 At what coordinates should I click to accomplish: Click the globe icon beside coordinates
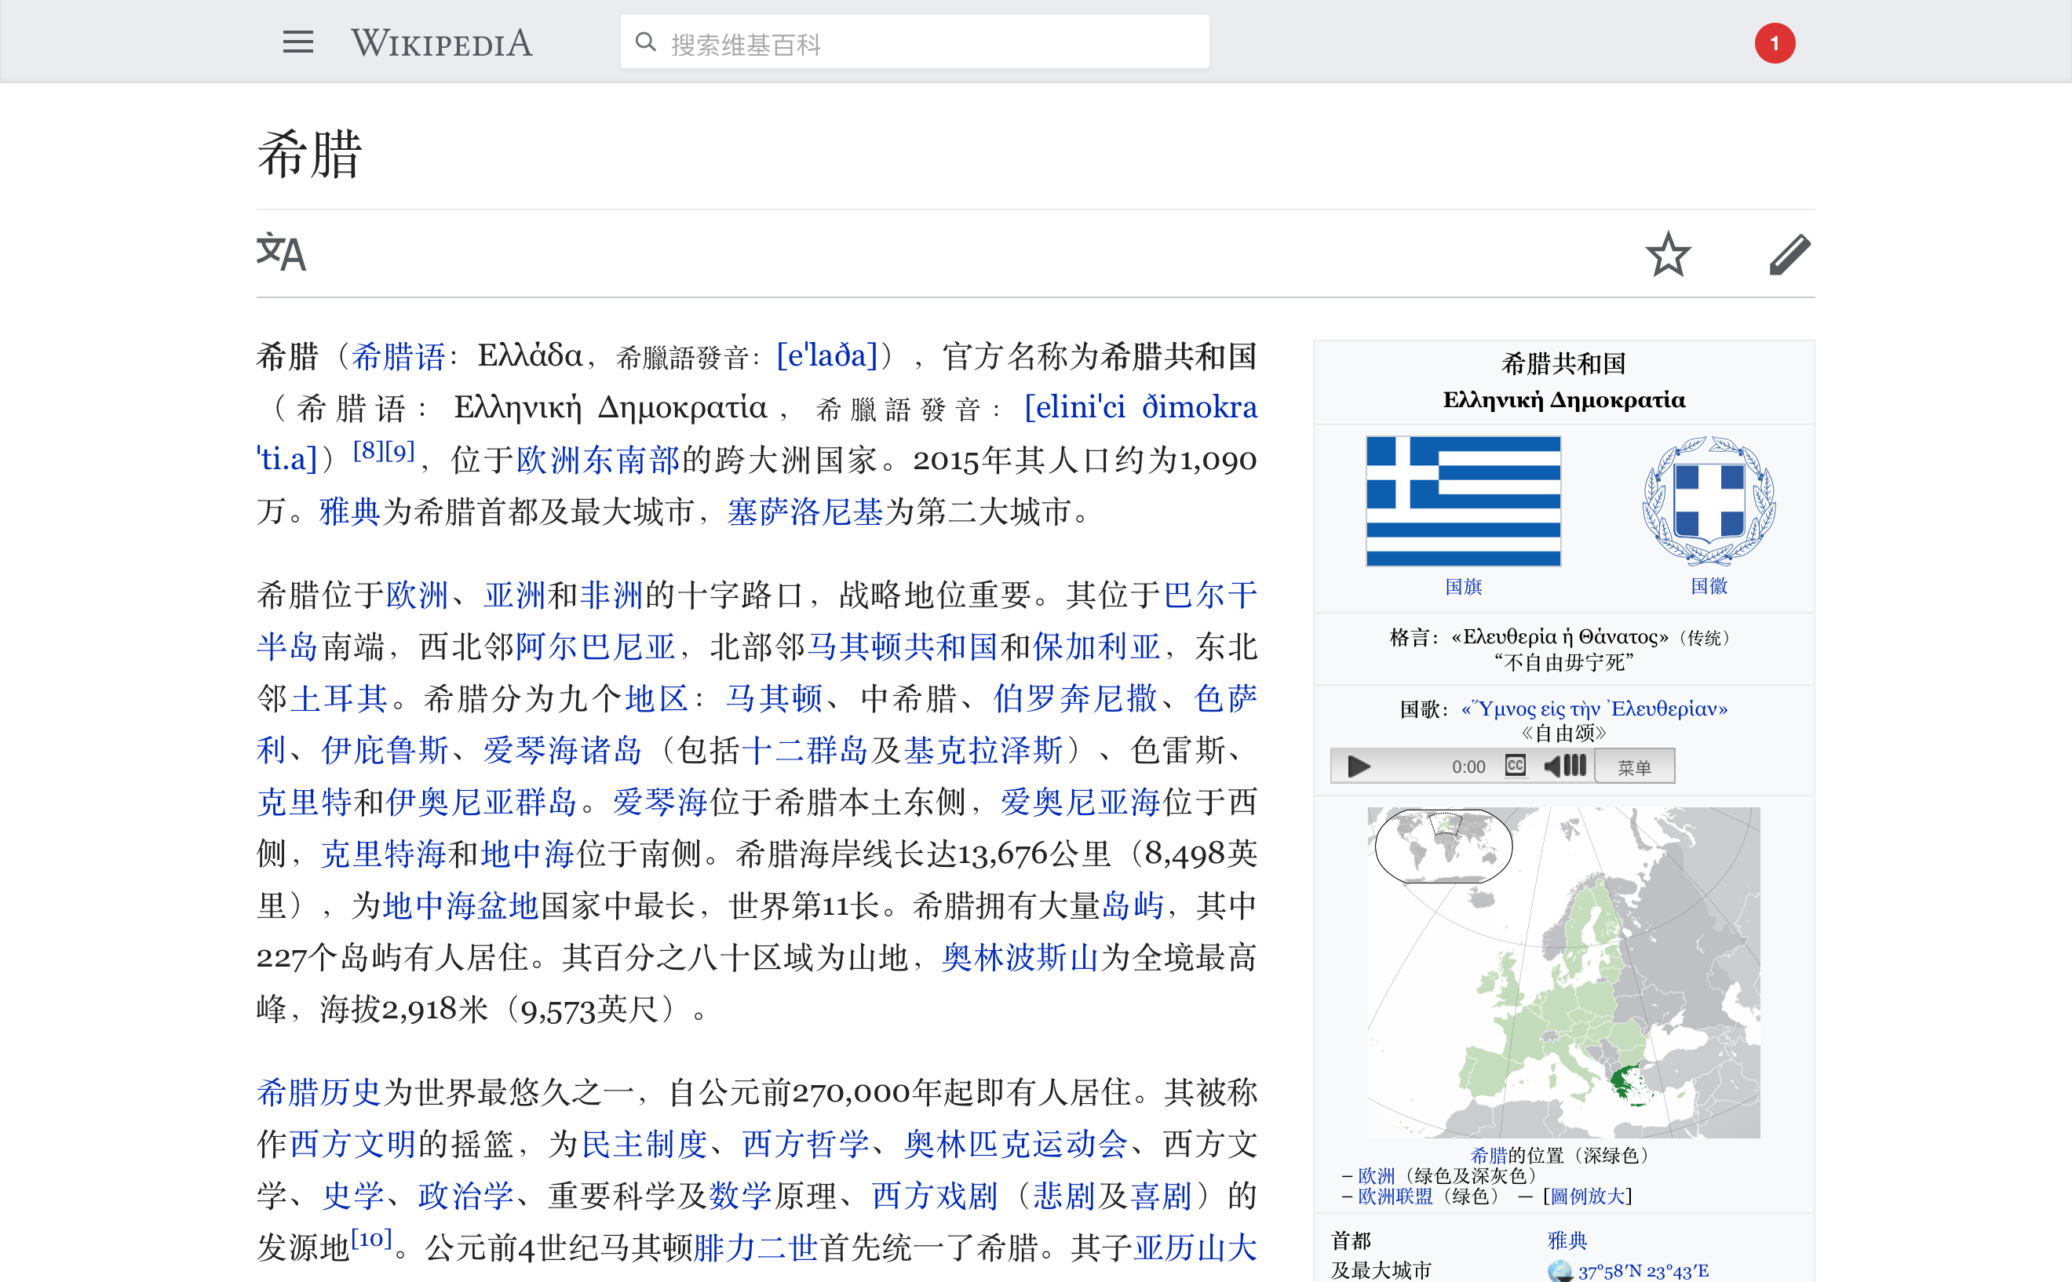coord(1560,1271)
